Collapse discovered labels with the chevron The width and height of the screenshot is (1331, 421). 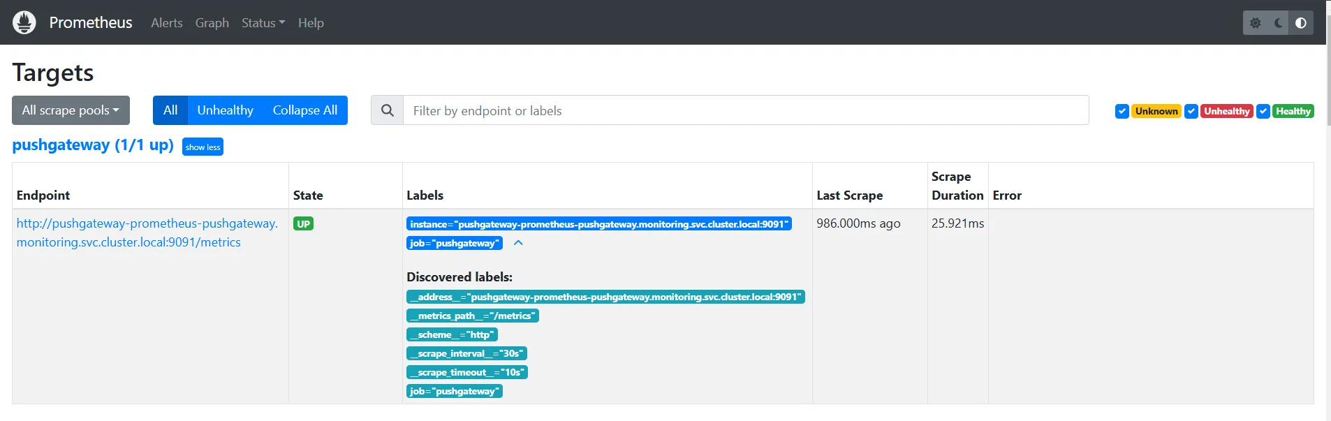click(518, 243)
